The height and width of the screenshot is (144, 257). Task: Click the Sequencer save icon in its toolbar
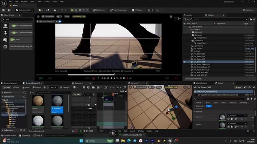(x=84, y=88)
